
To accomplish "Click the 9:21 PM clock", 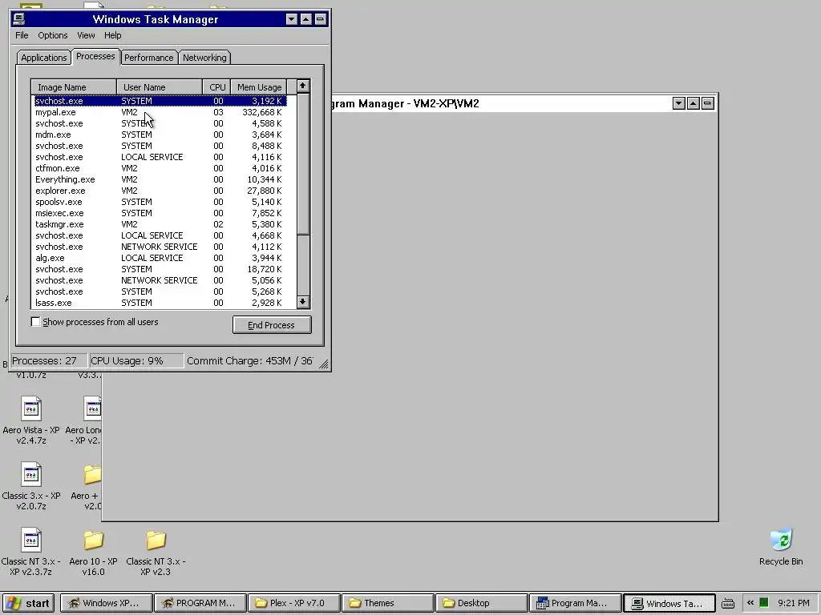I will (794, 603).
